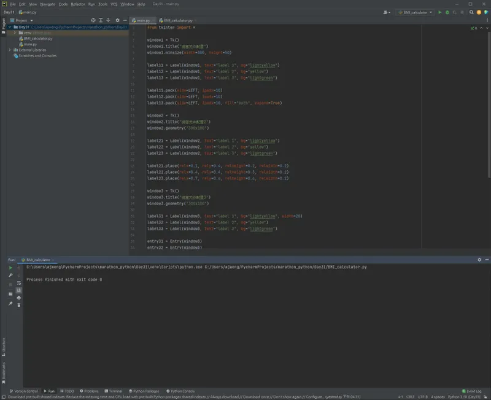Screen dimensions: 491x400
Task: Expand the venv folder in the tree
Action: (15, 33)
